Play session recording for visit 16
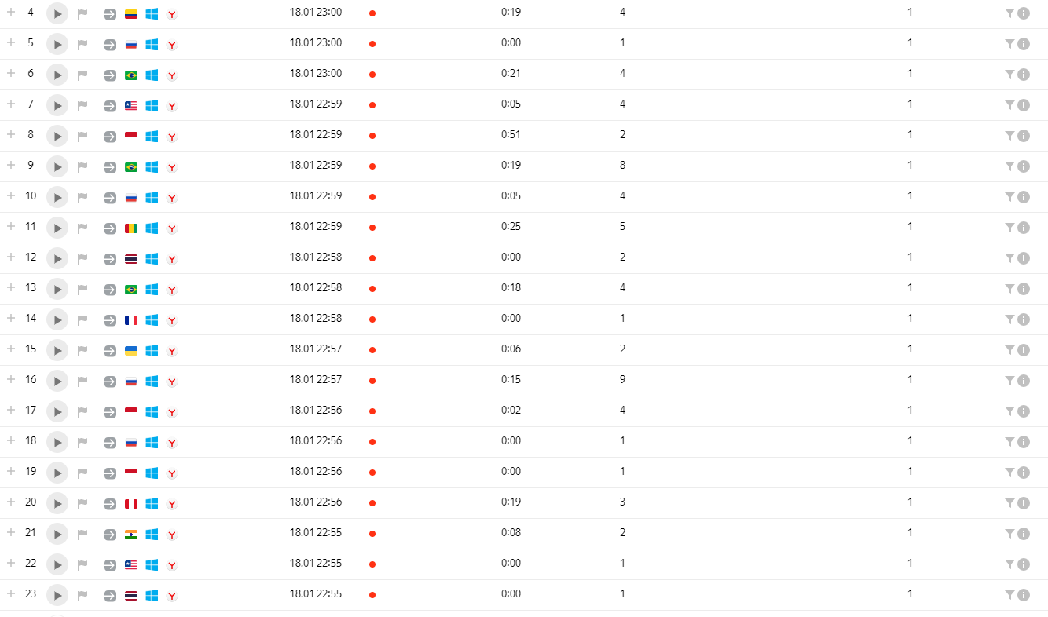 (x=57, y=381)
